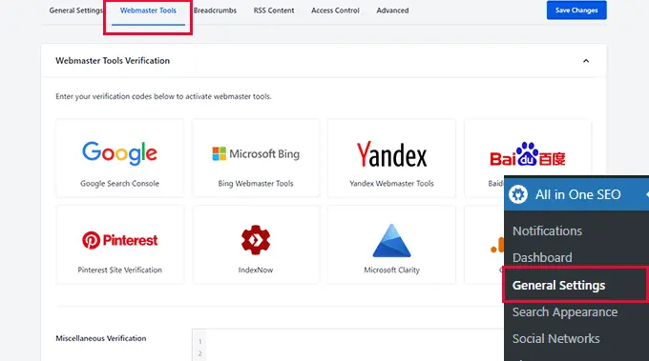Select the Google Search Console logo
Image resolution: width=649 pixels, height=361 pixels.
(119, 153)
